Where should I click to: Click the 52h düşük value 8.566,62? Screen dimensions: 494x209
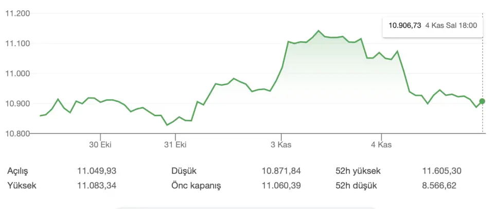tap(438, 185)
